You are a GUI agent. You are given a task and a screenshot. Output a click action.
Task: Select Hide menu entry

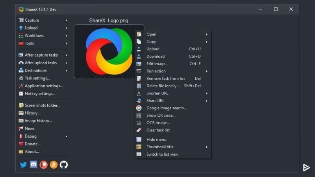point(173,140)
